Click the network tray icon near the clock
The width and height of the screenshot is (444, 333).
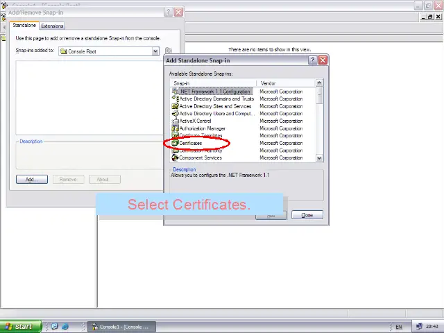[x=420, y=327]
